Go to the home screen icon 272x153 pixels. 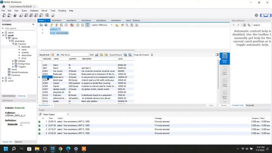4,6
